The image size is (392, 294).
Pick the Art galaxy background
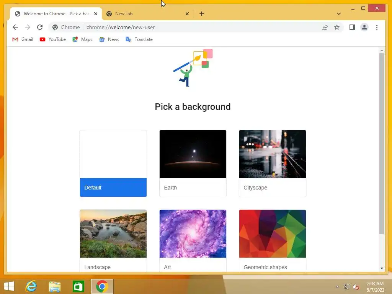[193, 241]
